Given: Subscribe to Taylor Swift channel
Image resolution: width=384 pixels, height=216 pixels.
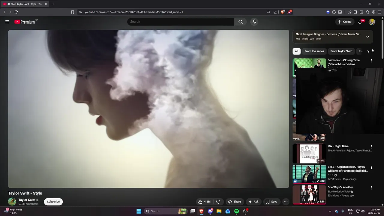Looking at the screenshot, I should [x=53, y=202].
